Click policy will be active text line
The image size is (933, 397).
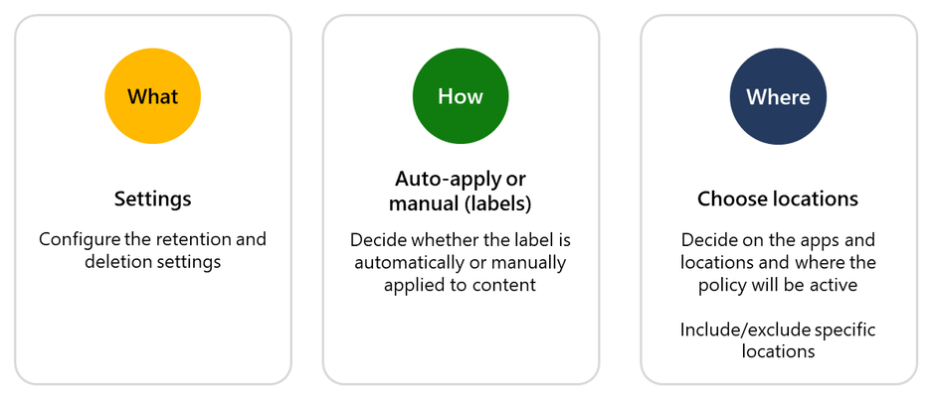778,285
